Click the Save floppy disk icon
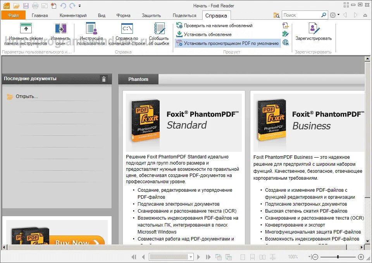 tap(26, 5)
